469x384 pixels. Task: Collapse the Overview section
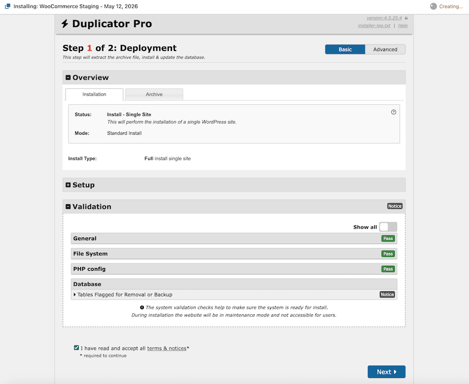point(68,78)
